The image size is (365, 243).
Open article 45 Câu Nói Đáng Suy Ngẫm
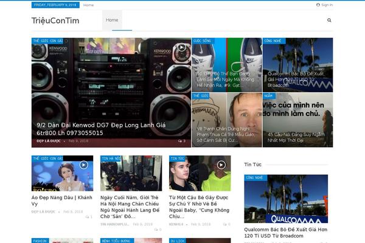(296, 137)
